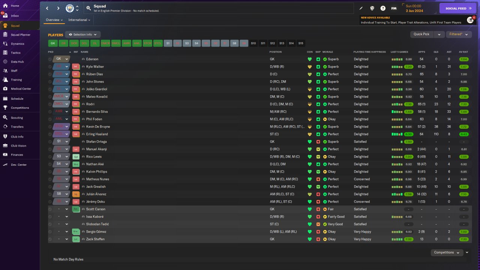This screenshot has height=270, width=480.
Task: Open the Staff sidebar icon
Action: (5, 70)
